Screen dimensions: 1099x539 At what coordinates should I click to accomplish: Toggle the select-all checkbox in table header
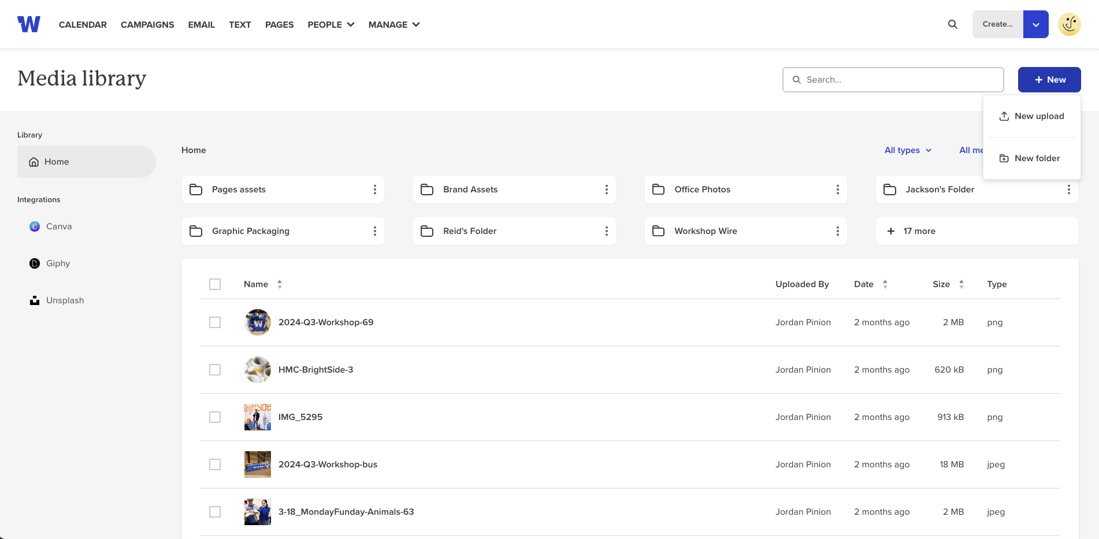click(x=215, y=284)
